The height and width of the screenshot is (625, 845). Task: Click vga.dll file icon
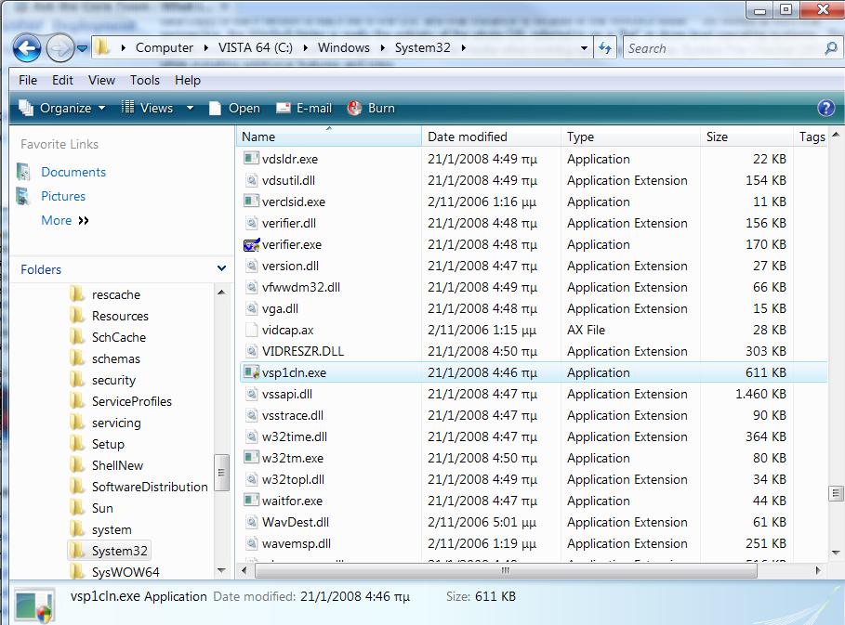tap(251, 308)
